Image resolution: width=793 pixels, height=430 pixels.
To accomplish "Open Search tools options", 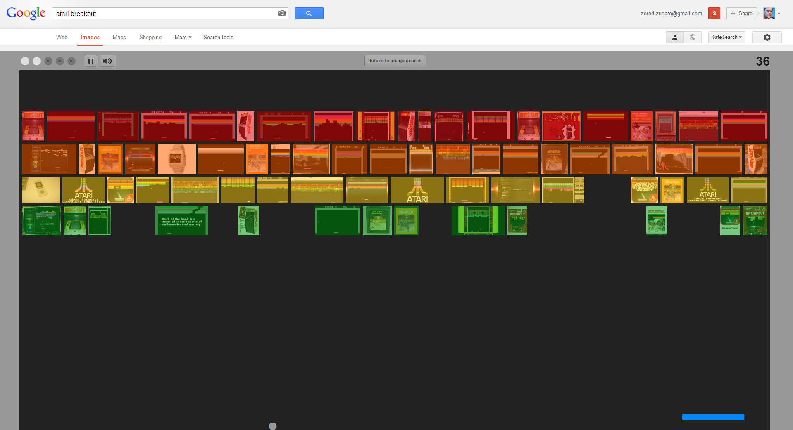I will pyautogui.click(x=218, y=37).
